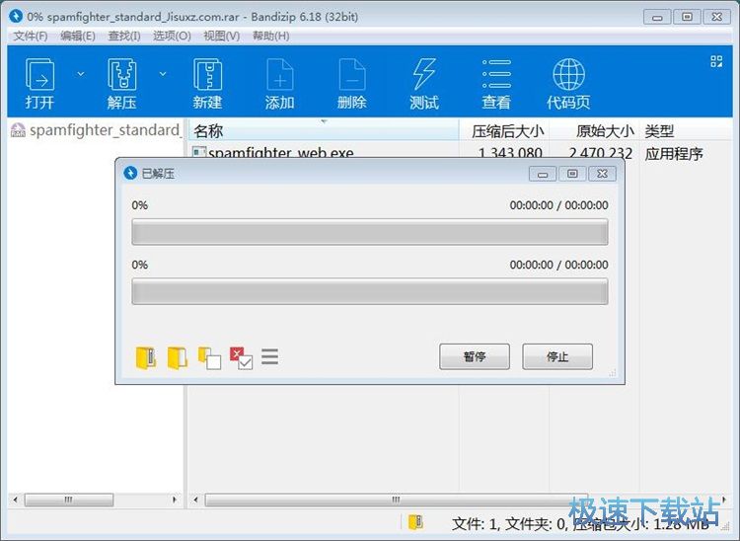The width and height of the screenshot is (740, 541).
Task: Click the red X and checkmark icon in dialog
Action: tap(241, 357)
